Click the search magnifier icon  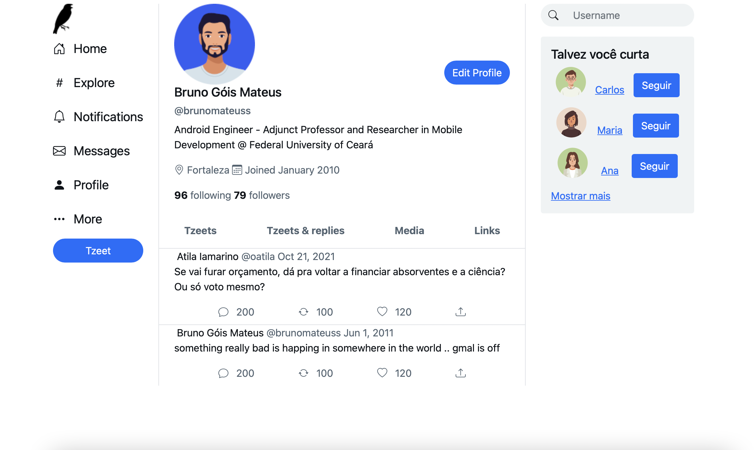pyautogui.click(x=554, y=15)
